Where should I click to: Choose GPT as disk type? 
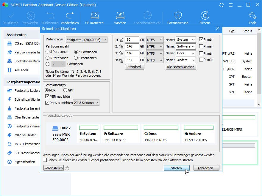[x=65, y=90]
